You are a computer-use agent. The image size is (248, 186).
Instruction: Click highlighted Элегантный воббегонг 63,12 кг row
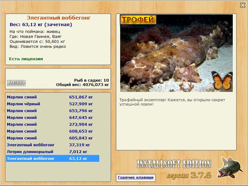pyautogui.click(x=53, y=159)
